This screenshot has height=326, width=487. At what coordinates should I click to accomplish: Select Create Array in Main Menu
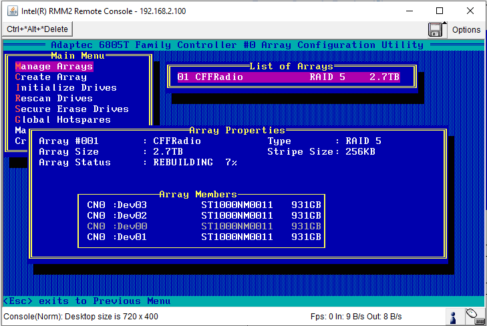51,77
